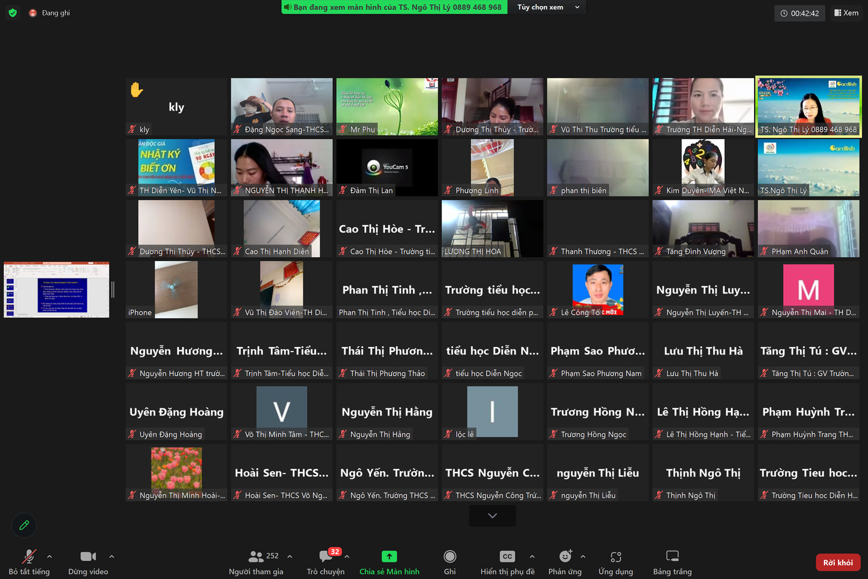Click muted mic icon on PHạm Anh Quân

764,252
